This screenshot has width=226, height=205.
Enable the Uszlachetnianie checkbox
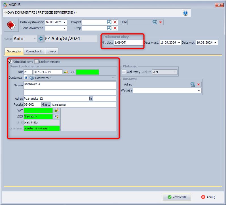37,61
